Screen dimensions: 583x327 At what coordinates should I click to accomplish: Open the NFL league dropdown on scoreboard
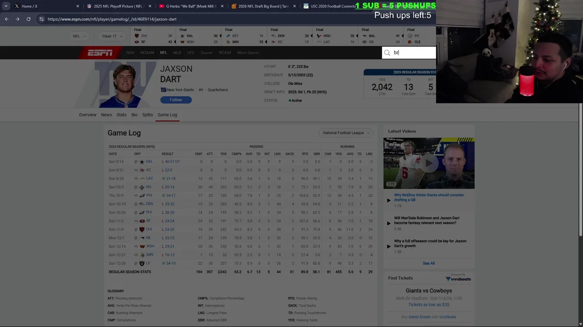[79, 36]
